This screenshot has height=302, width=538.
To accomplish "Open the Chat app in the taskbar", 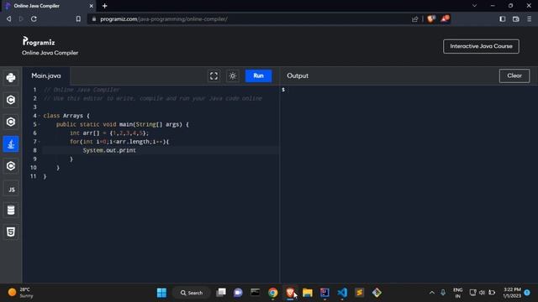I will tap(238, 293).
